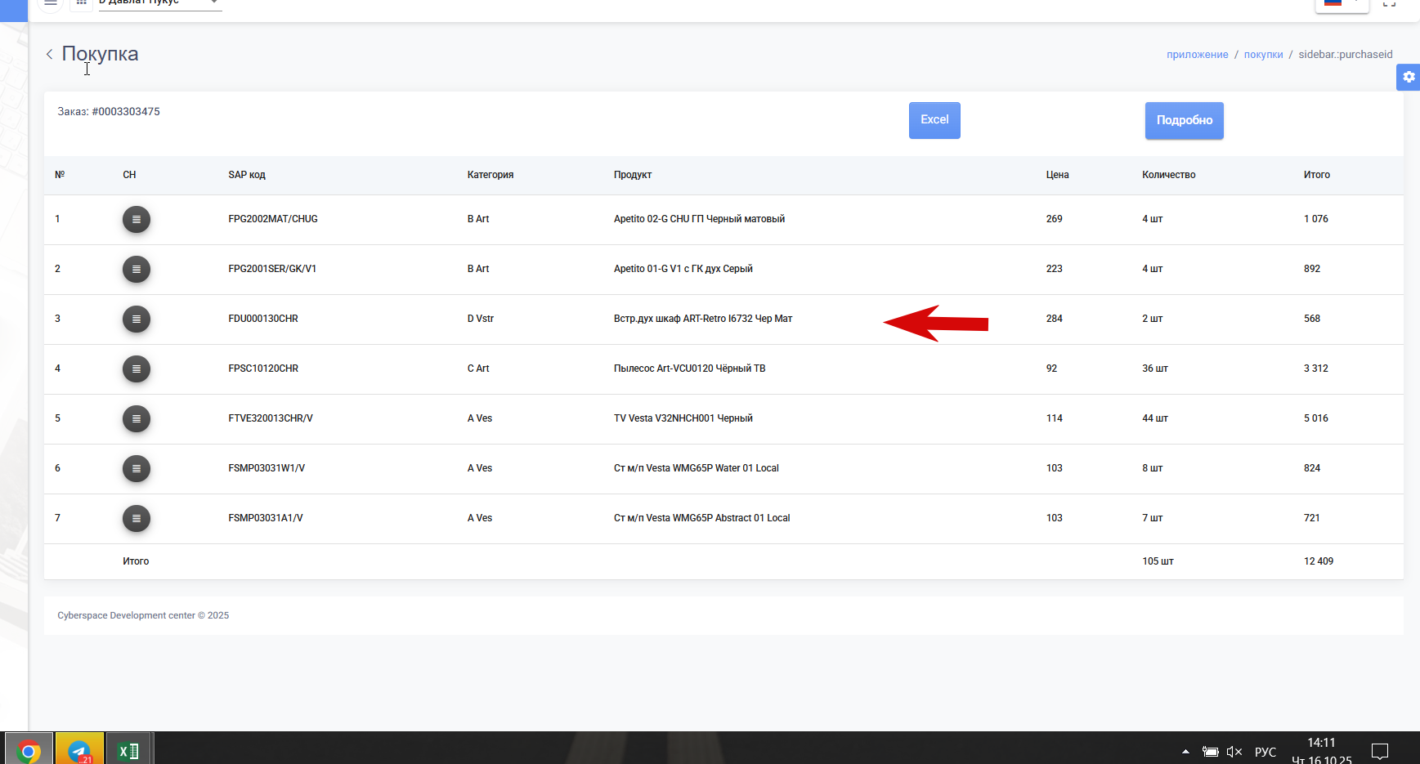Toggle fullscreen mode icon in top bar
Viewport: 1420px width, 764px height.
pos(1389,3)
